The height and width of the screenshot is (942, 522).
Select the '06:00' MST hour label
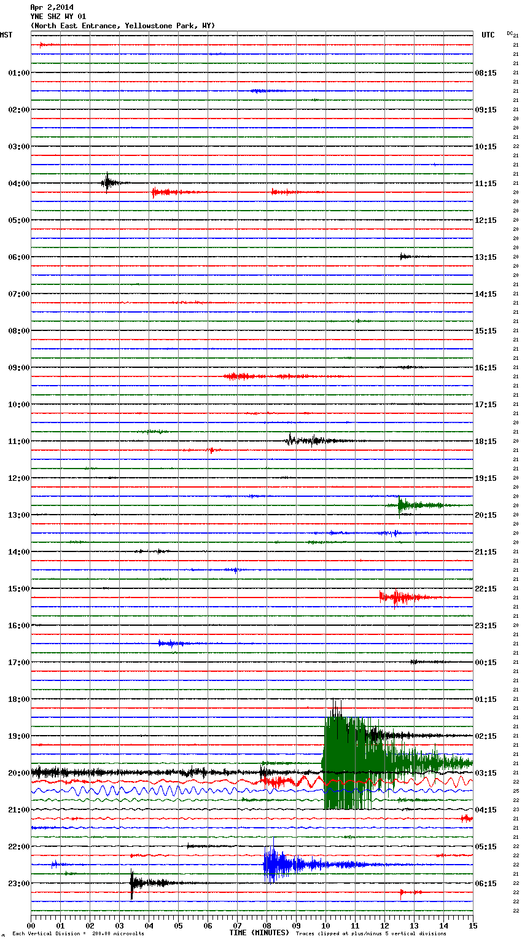tap(19, 257)
